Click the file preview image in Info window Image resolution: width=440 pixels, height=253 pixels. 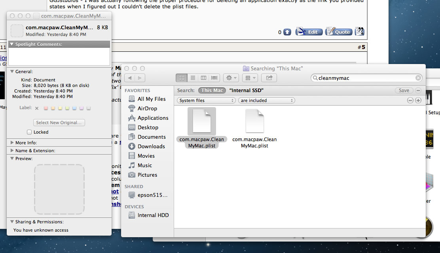click(x=59, y=189)
